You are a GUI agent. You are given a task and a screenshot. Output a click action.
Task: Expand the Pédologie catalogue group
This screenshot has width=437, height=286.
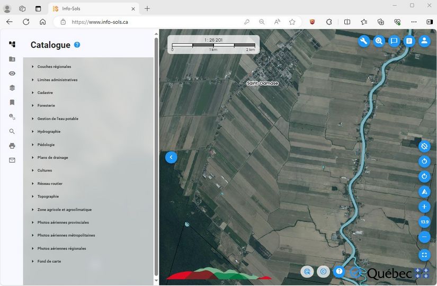pos(46,145)
